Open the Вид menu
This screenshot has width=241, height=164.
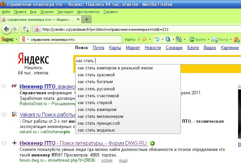(33, 12)
